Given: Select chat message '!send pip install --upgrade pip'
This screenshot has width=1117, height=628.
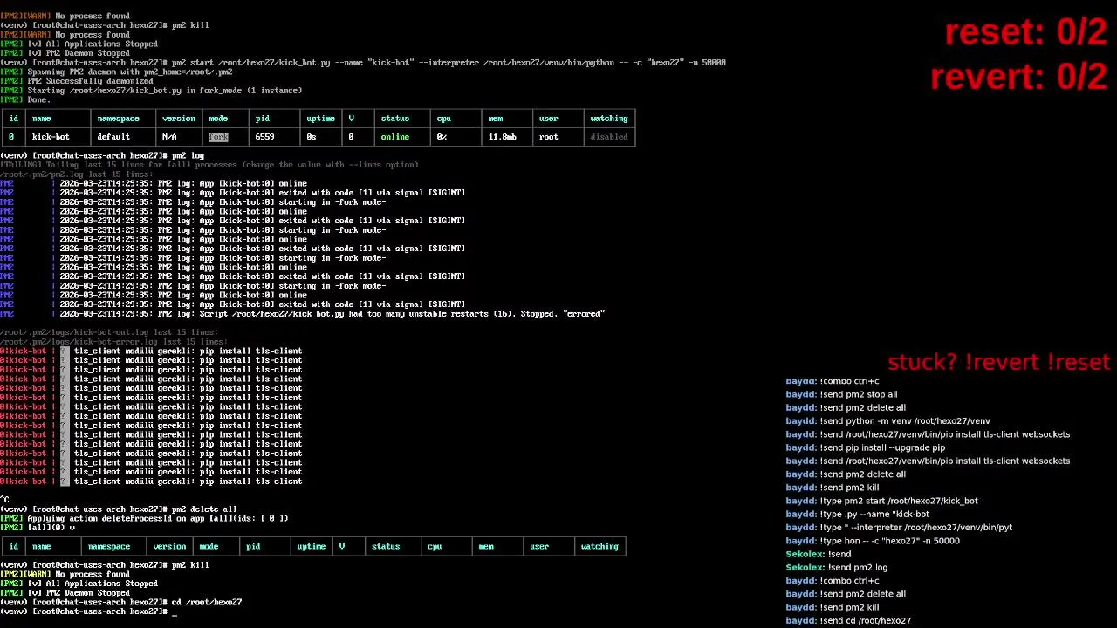Looking at the screenshot, I should coord(865,447).
